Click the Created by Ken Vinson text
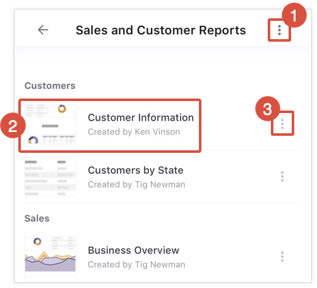Viewport: 317px width, 288px height. coord(134,132)
